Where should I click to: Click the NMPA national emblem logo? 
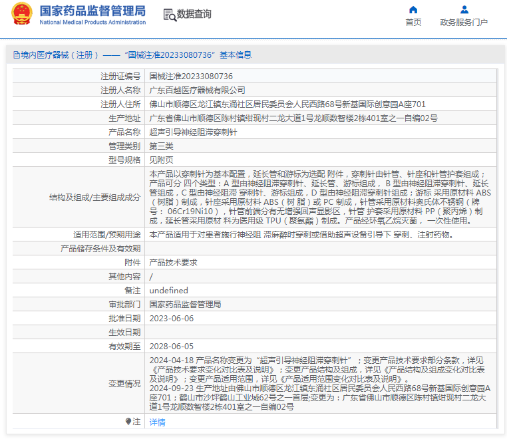pos(22,13)
